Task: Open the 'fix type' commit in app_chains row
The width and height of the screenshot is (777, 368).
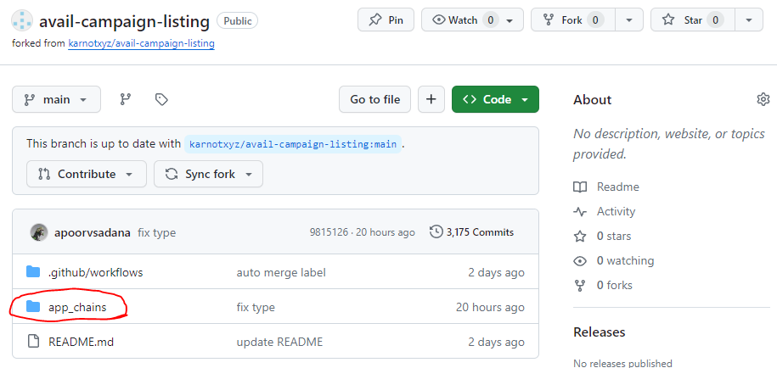Action: [256, 307]
